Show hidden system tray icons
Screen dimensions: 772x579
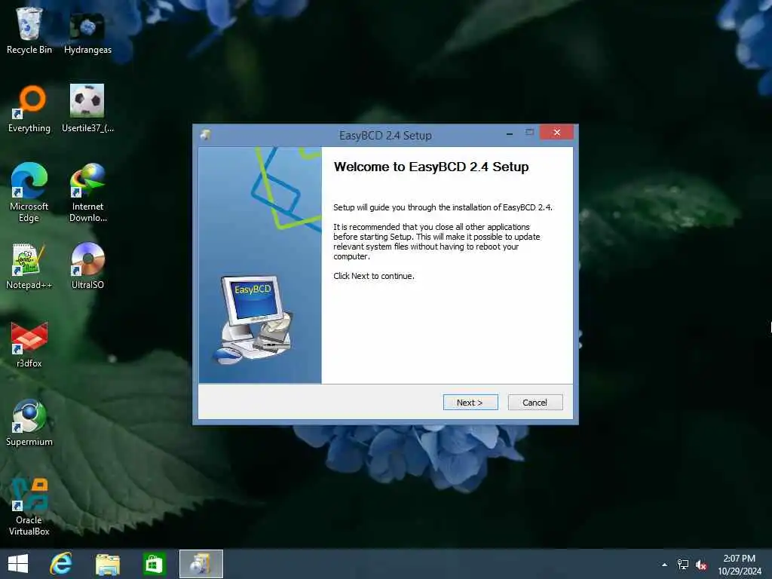coord(665,565)
